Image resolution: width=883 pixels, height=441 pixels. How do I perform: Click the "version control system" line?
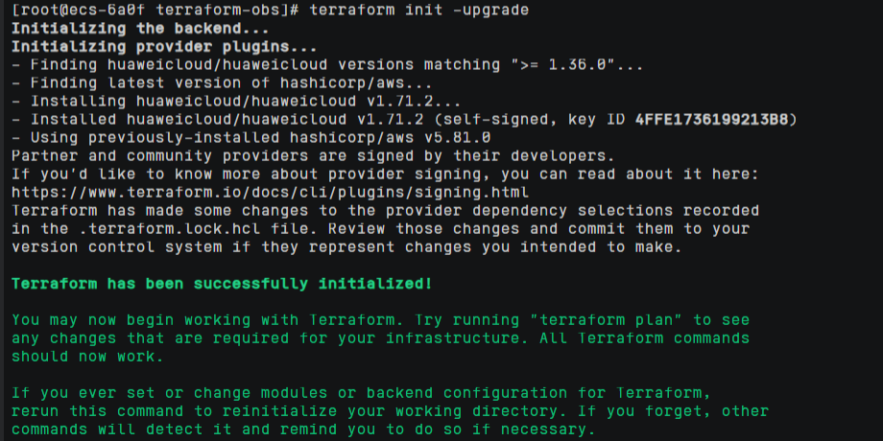click(346, 246)
